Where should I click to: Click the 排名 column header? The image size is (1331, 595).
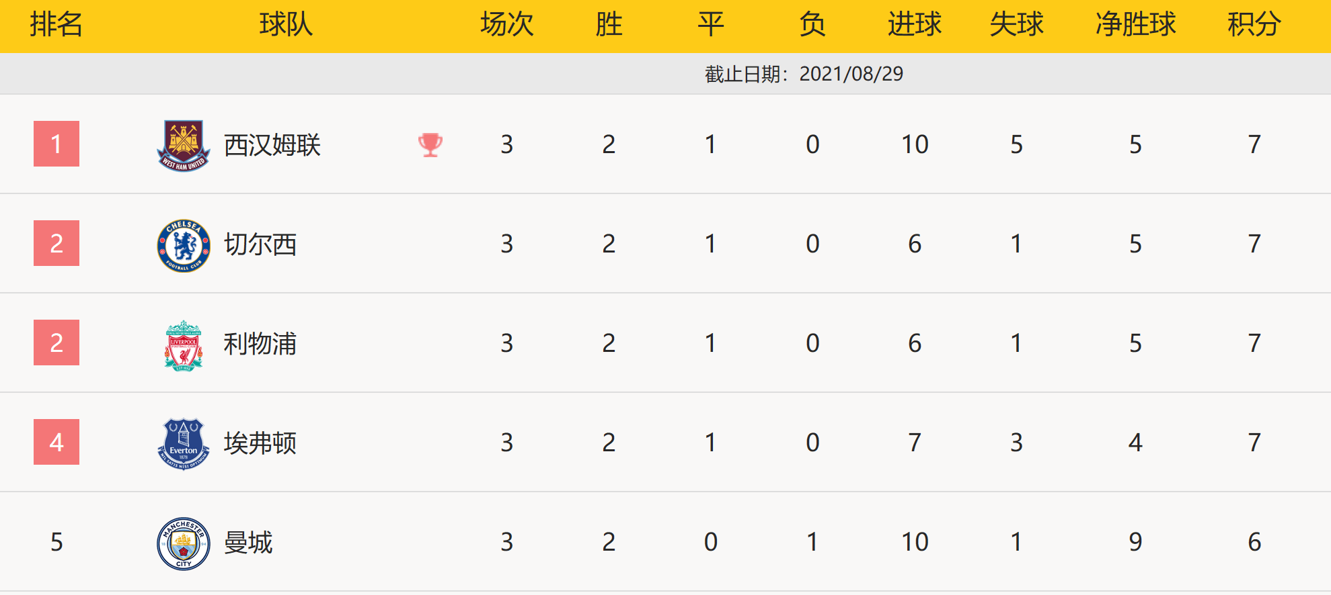(x=56, y=25)
